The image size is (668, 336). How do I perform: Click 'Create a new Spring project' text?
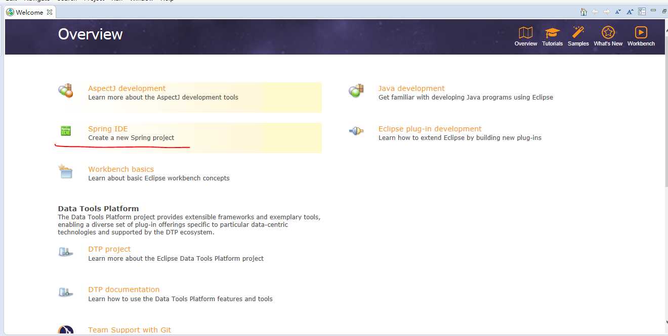[x=131, y=137]
